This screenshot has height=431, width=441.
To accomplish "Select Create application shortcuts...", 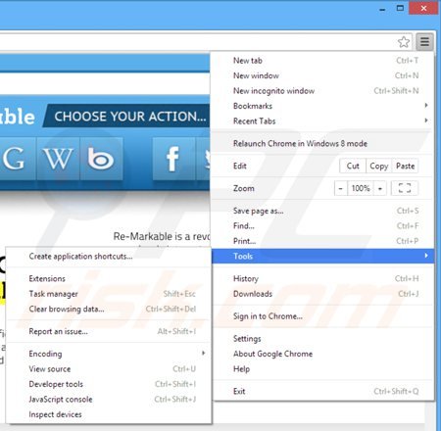I will (x=109, y=257).
